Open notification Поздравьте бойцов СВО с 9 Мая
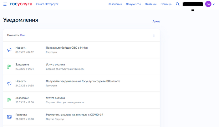 pos(82,50)
